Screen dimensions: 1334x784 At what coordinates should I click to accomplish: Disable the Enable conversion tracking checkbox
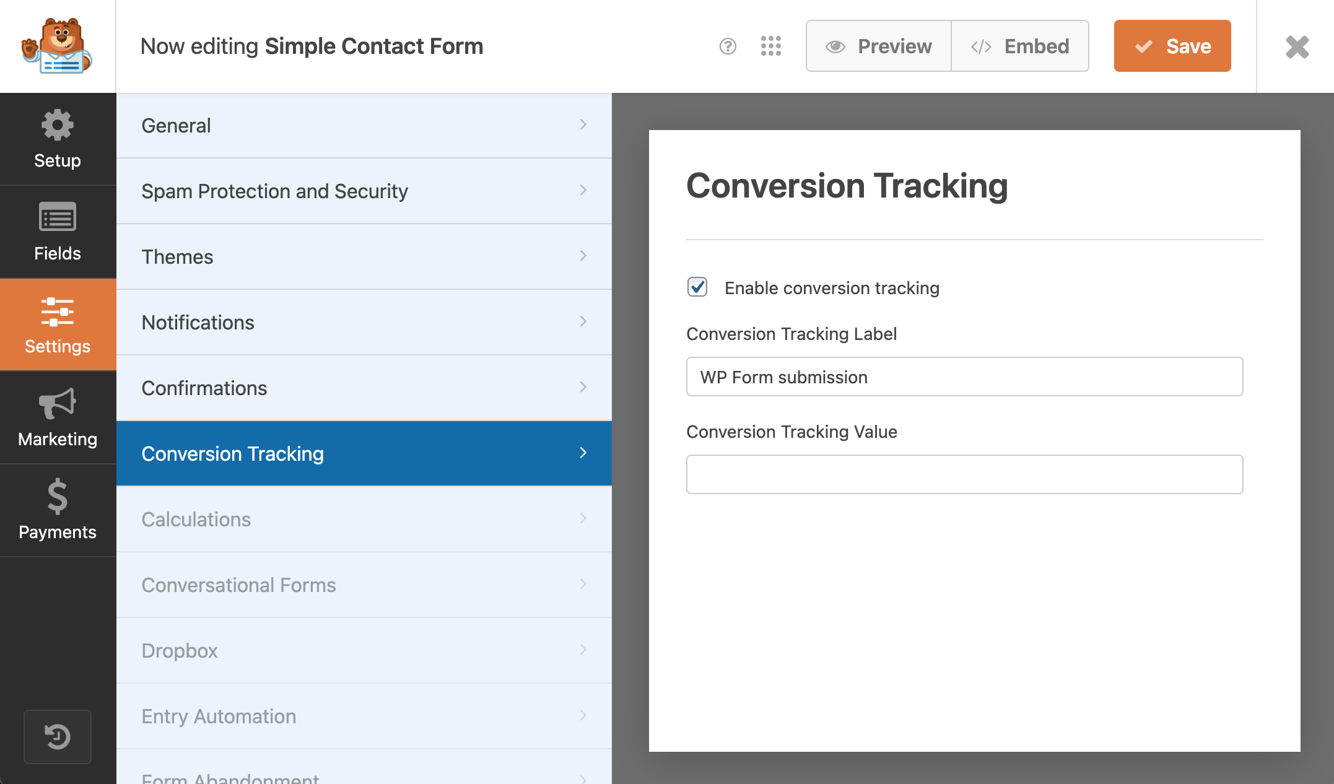697,287
